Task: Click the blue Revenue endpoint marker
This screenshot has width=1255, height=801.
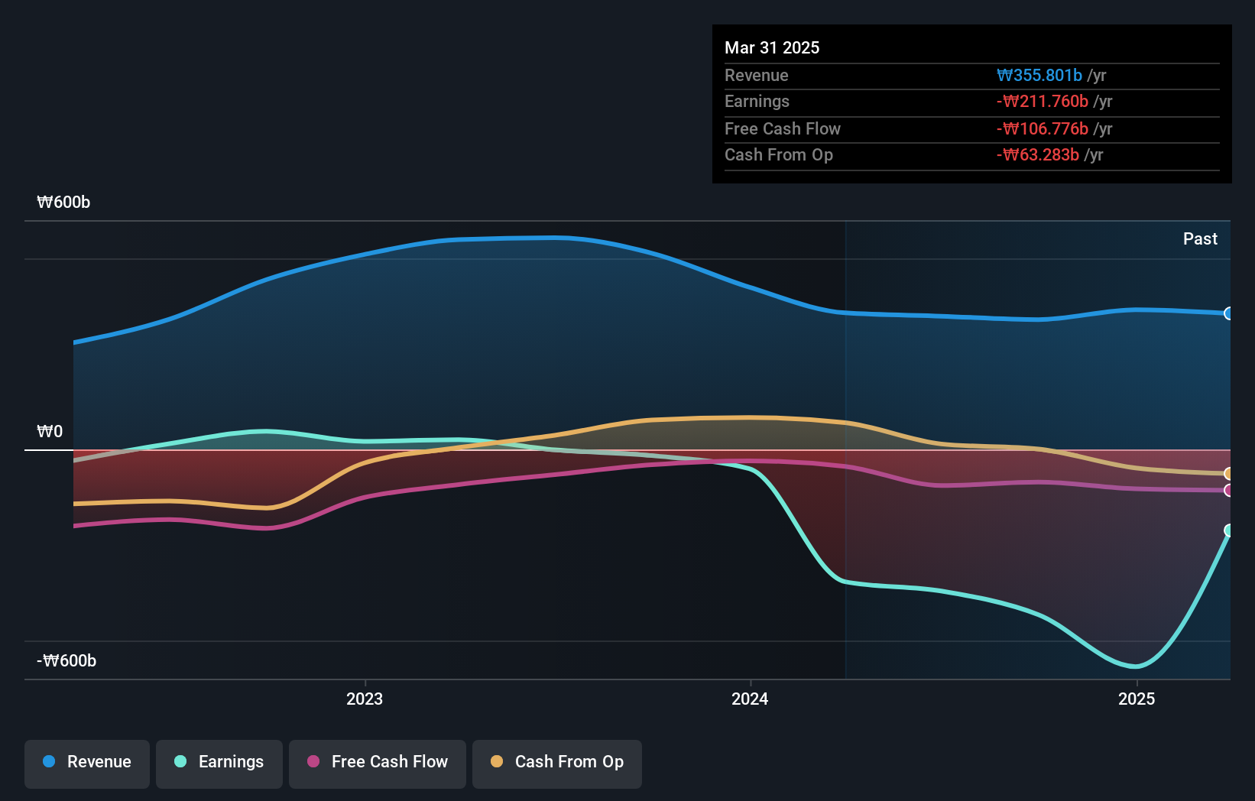Action: (1229, 313)
